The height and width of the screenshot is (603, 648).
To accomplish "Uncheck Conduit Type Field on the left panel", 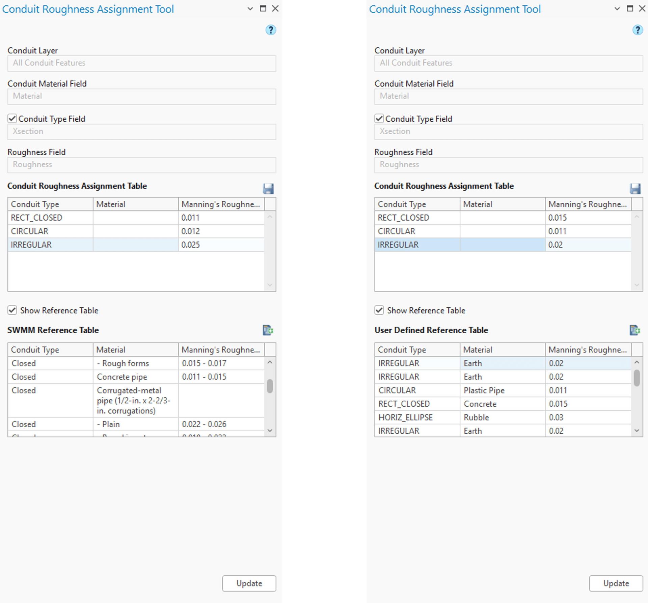I will pyautogui.click(x=12, y=118).
